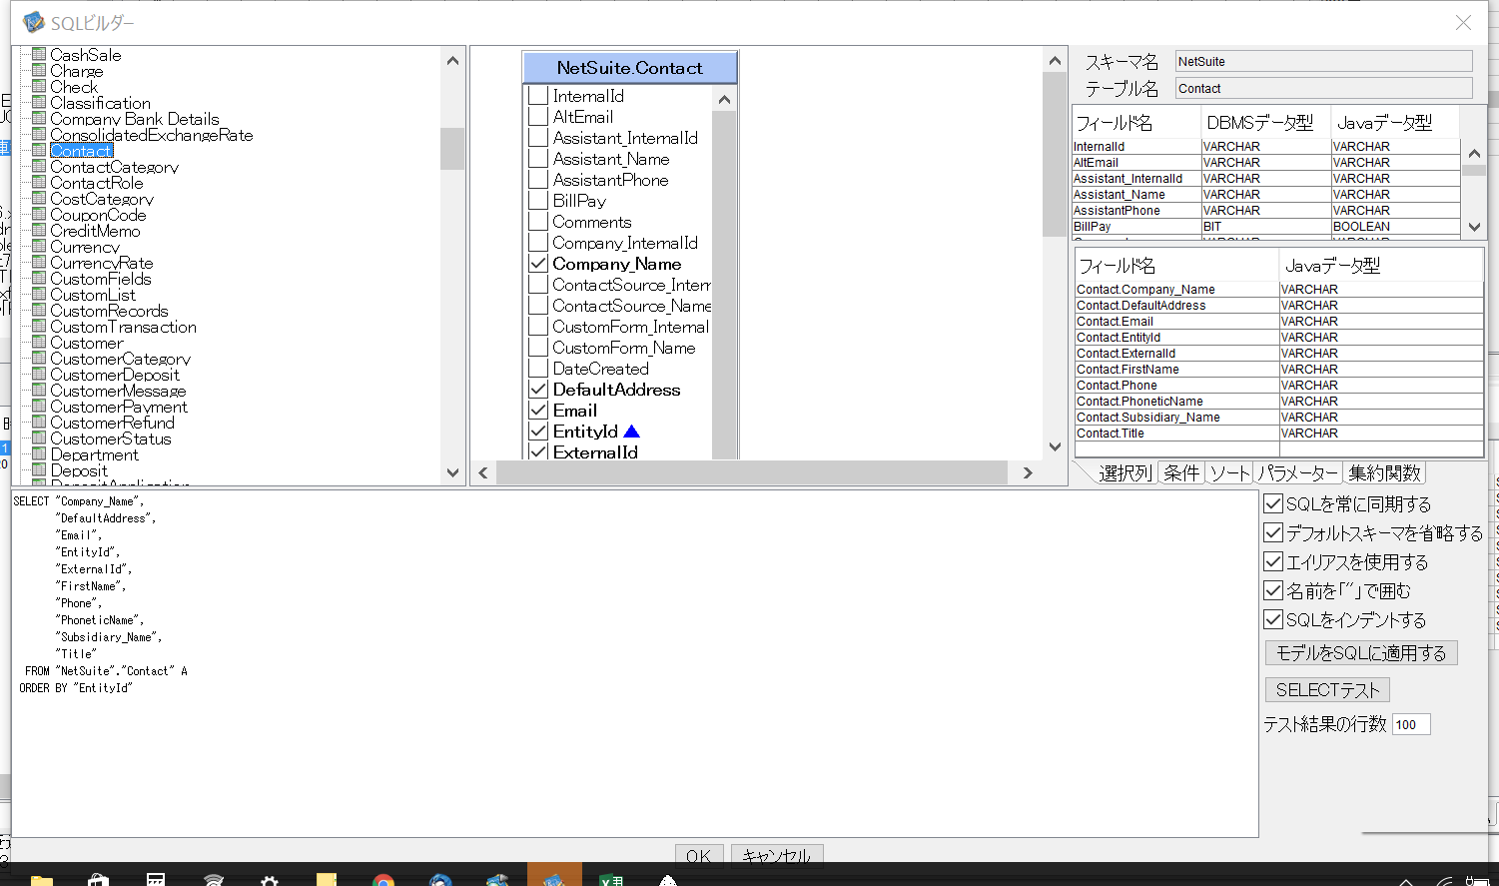Click the table icon beside CustomFields
The image size is (1499, 886).
(39, 278)
